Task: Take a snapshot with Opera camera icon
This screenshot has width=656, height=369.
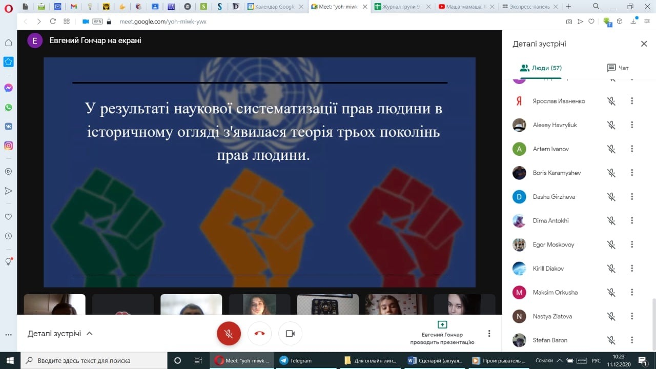Action: coord(569,22)
